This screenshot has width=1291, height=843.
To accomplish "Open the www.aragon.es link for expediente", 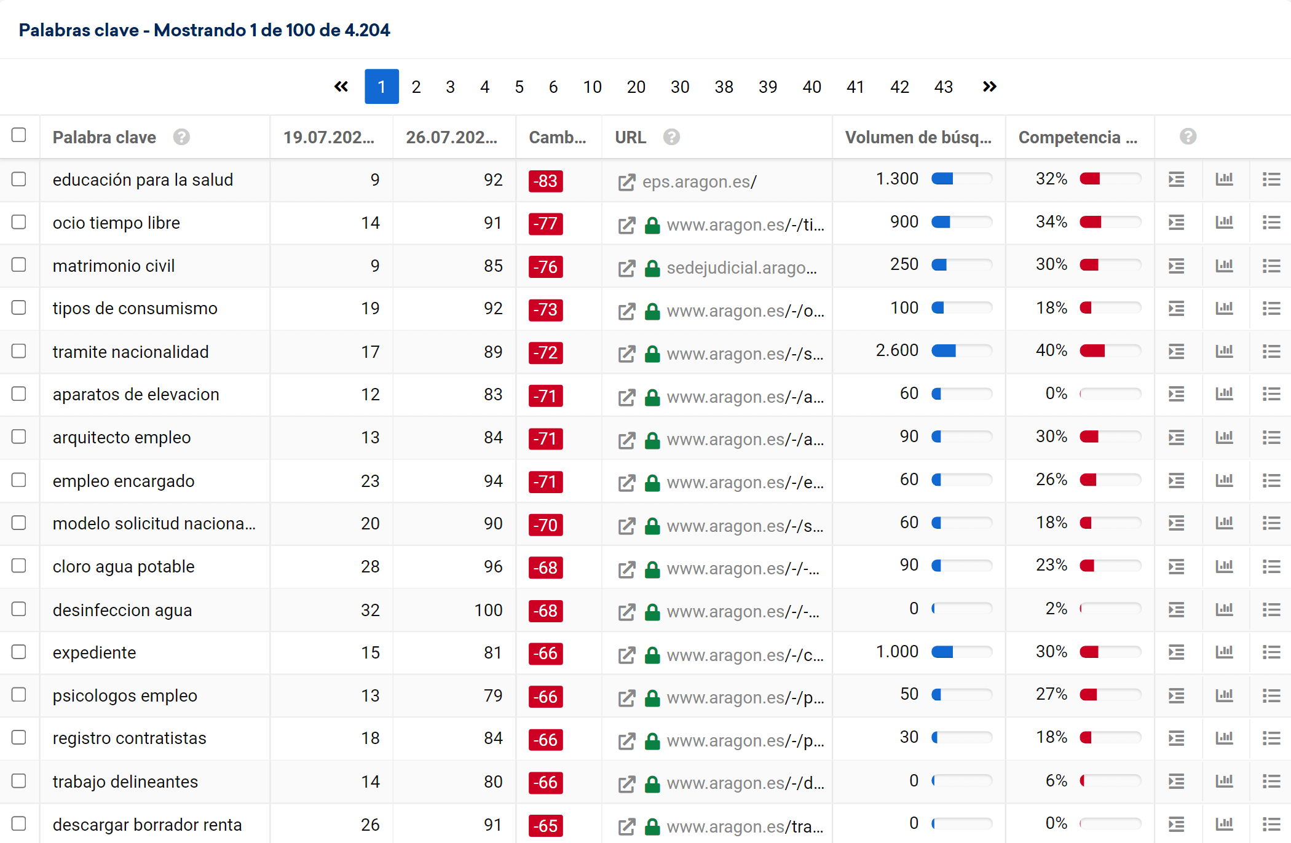I will click(744, 655).
